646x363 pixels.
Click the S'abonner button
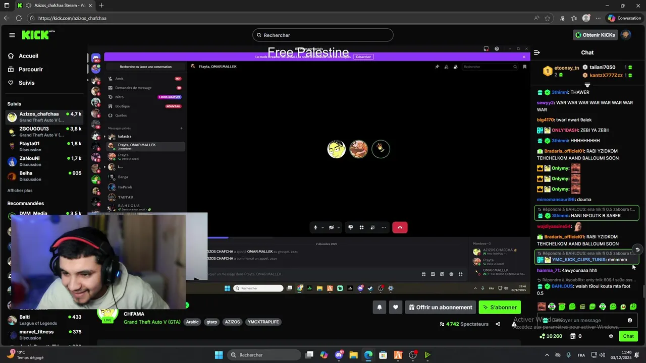coord(500,307)
